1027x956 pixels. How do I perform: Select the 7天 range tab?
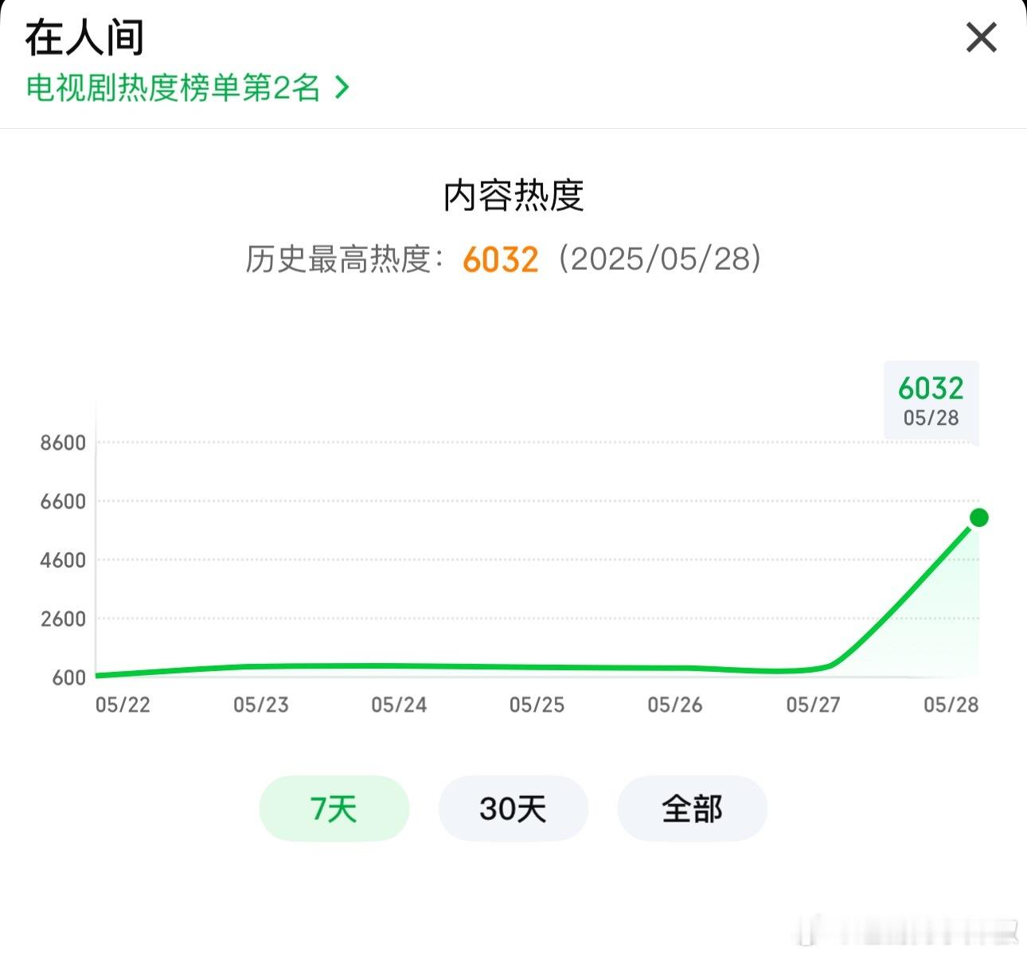coord(334,809)
